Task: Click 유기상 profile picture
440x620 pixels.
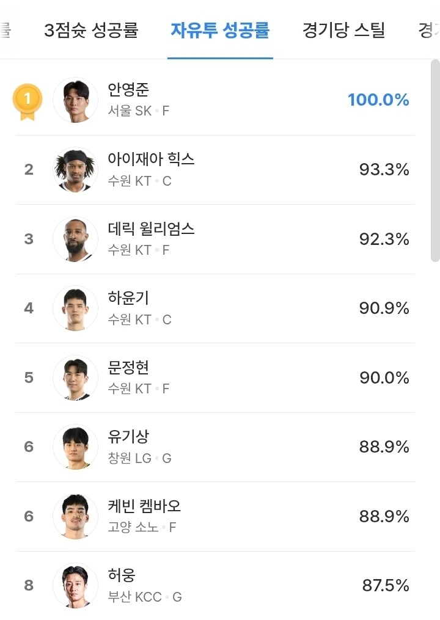Action: [75, 447]
